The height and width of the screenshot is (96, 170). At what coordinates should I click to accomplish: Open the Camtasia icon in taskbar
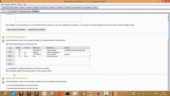point(106,94)
